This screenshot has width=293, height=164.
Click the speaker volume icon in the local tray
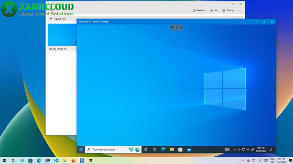coord(259,160)
